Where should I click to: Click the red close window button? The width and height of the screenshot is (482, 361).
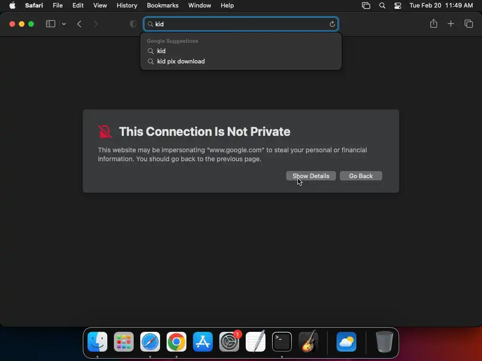pyautogui.click(x=12, y=24)
